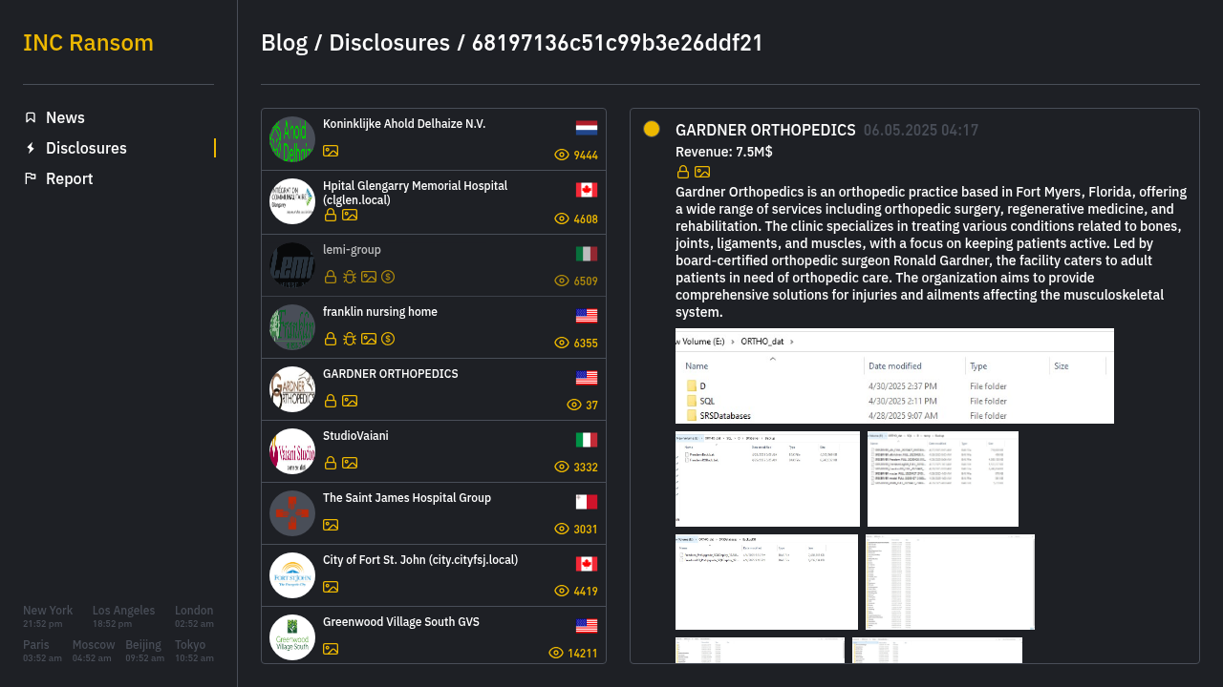The image size is (1223, 687).
Task: Click the Report flag icon
Action: pyautogui.click(x=31, y=178)
